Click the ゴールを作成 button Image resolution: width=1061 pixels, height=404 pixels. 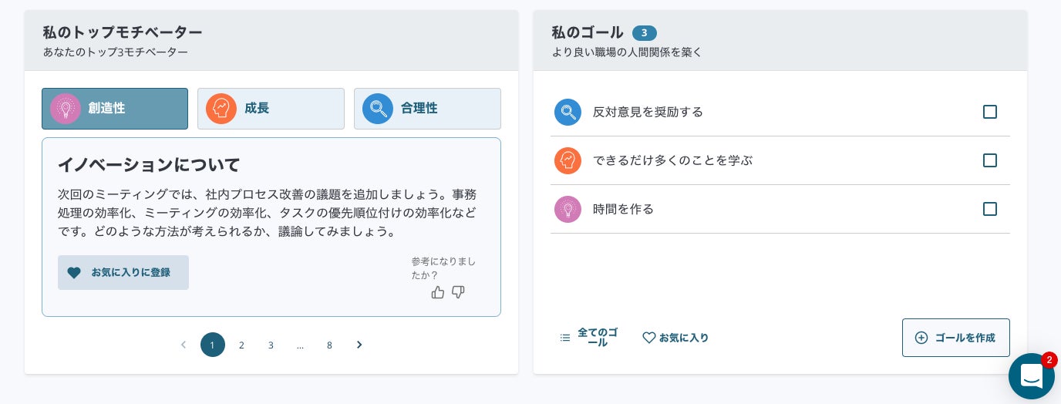(x=955, y=338)
